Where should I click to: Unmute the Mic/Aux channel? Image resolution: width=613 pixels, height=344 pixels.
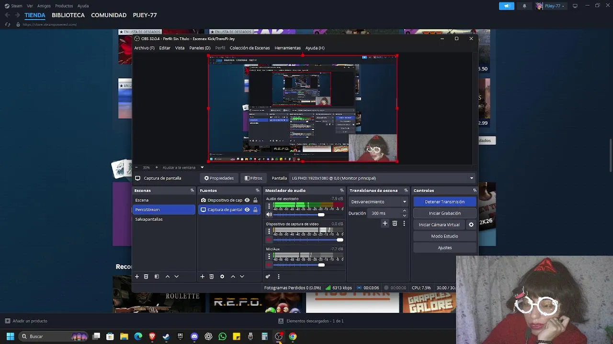[x=269, y=265]
